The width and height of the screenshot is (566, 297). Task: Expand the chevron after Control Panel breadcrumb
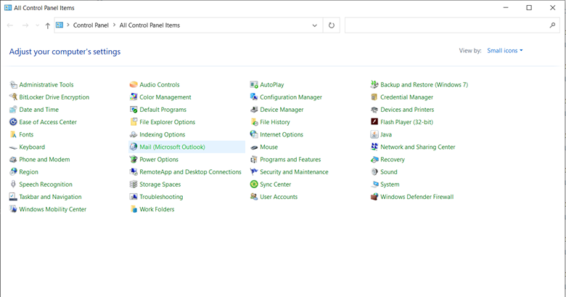coord(115,25)
